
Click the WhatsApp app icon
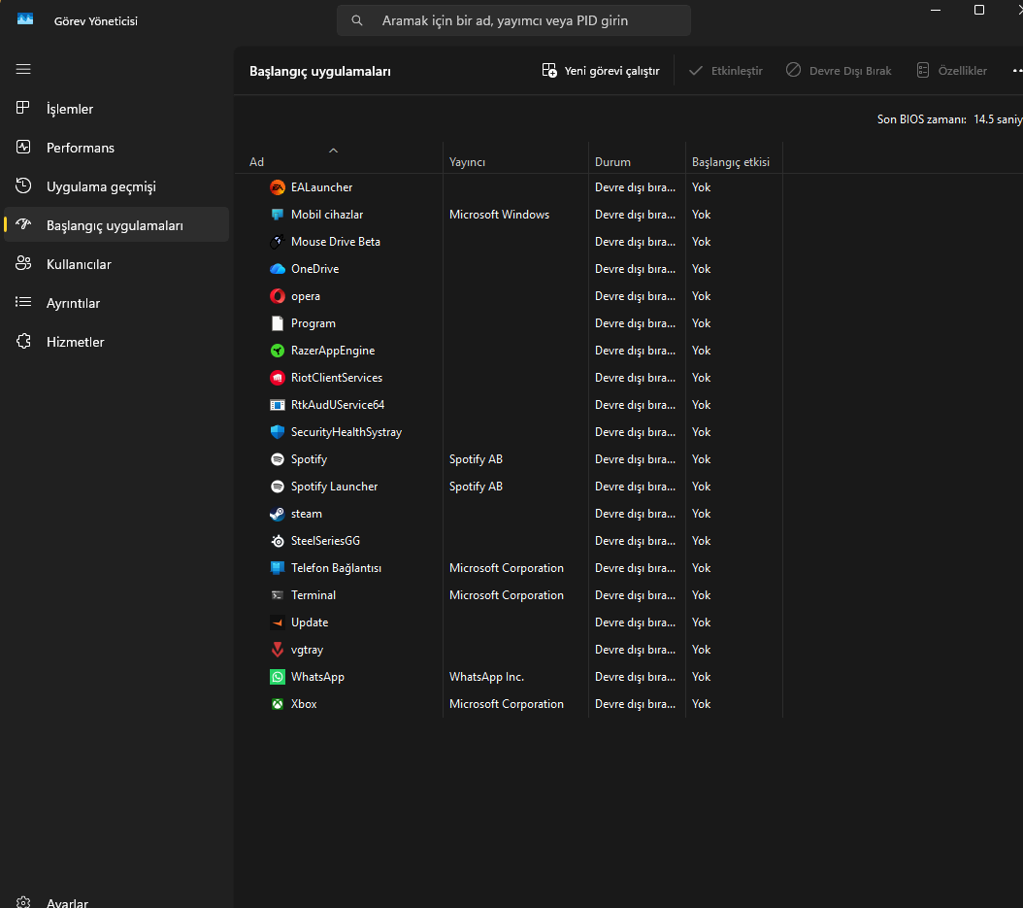coord(278,677)
